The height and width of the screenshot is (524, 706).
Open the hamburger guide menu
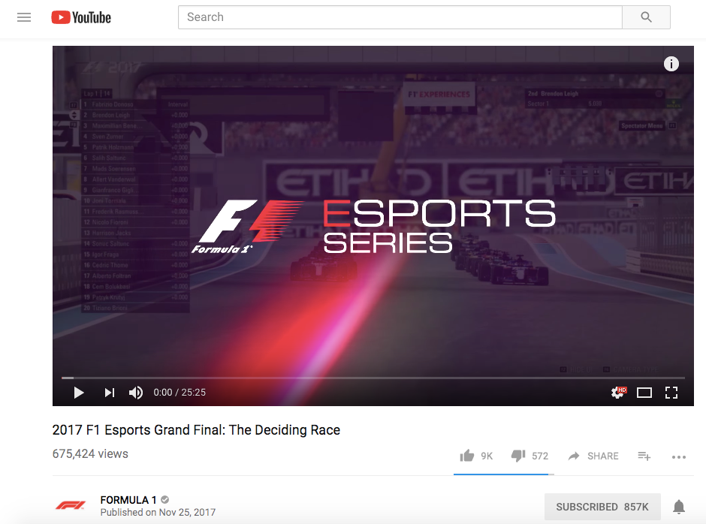24,17
